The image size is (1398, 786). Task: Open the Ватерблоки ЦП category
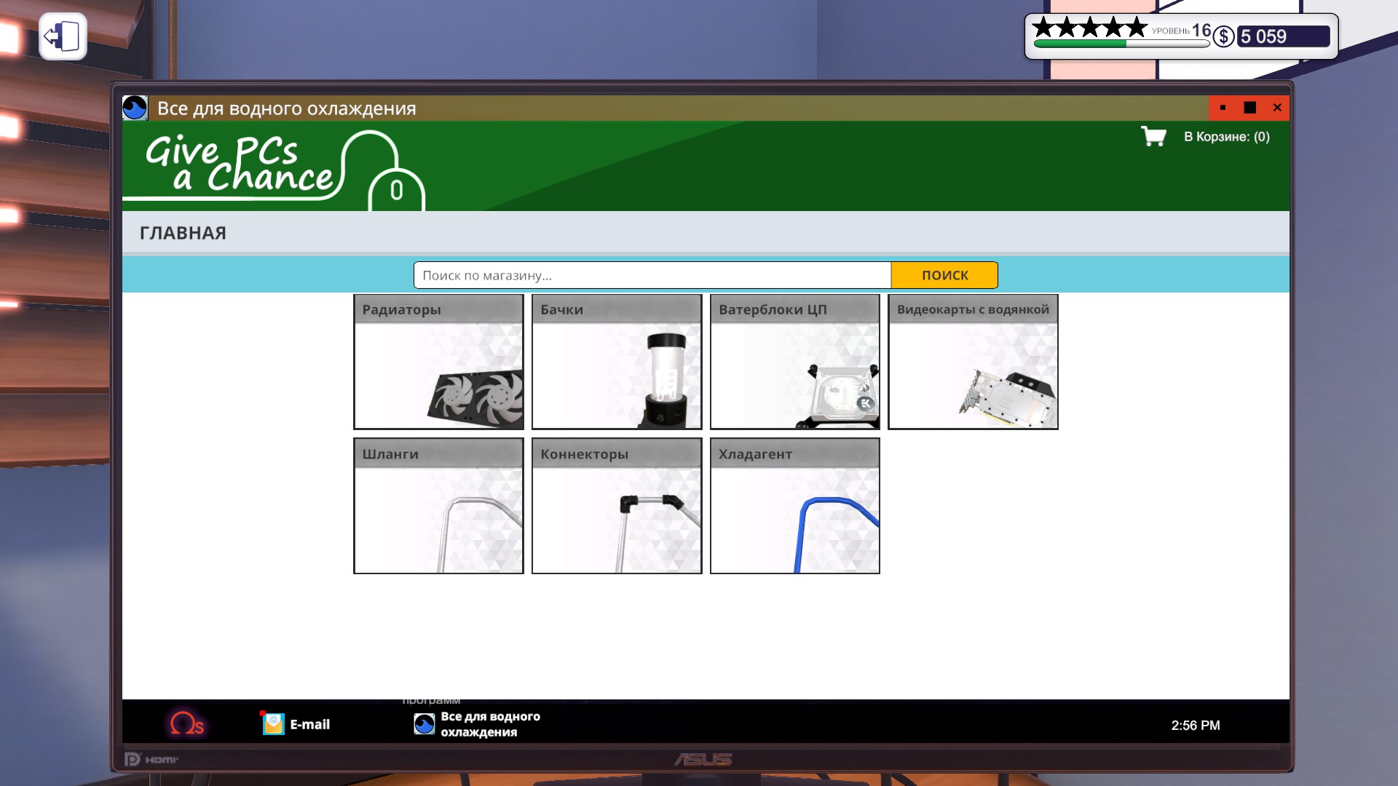794,362
